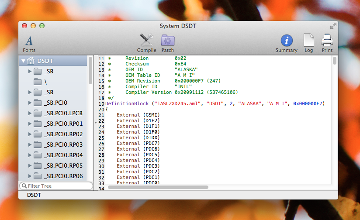Expand the _SB.PCI0.RP03 node
The image size is (360, 220).
tap(30, 144)
